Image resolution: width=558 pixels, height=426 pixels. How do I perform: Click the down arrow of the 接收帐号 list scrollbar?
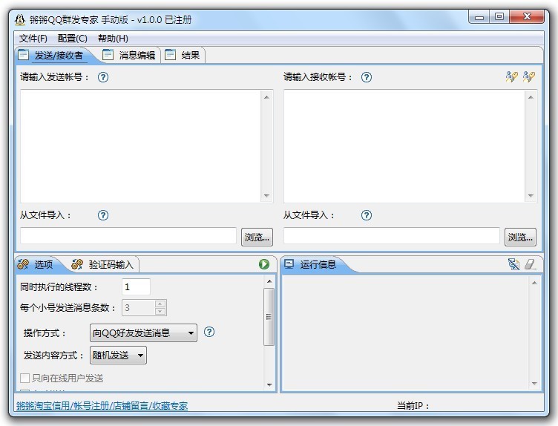pos(531,196)
